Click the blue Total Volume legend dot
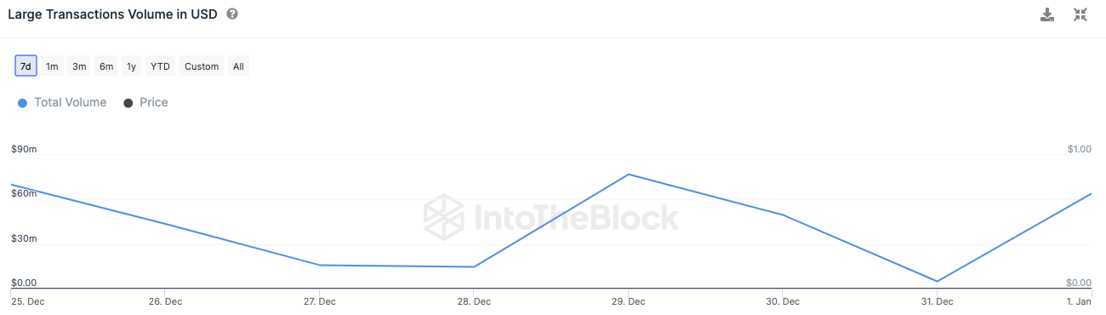The width and height of the screenshot is (1106, 315). (22, 103)
